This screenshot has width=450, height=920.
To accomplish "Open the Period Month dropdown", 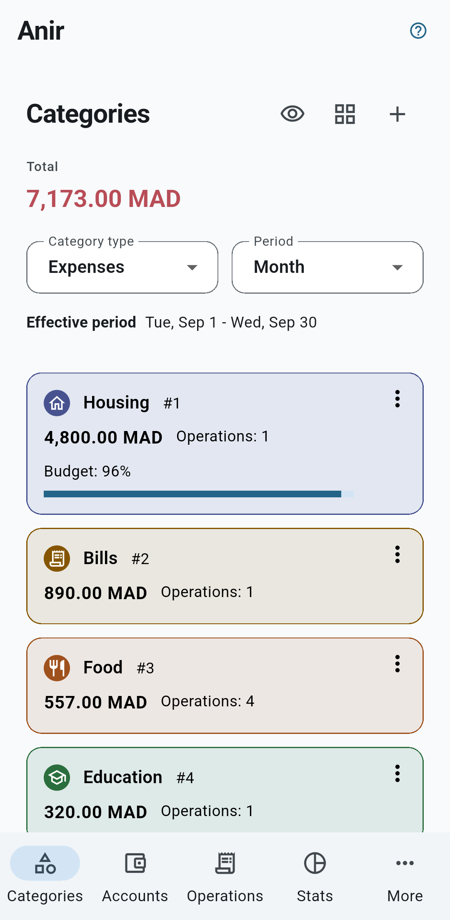I will point(327,267).
